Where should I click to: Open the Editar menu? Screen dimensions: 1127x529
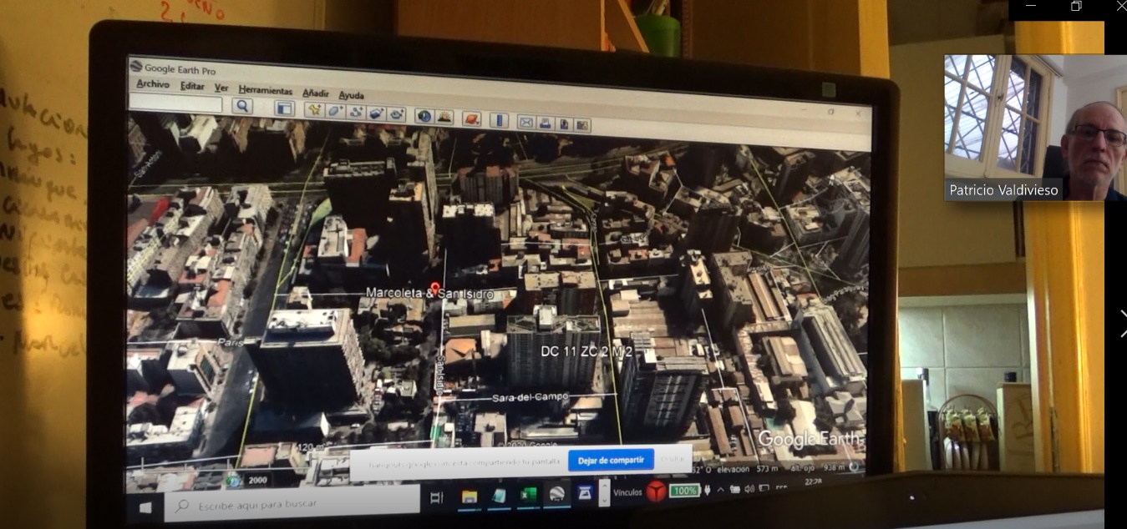[x=192, y=86]
